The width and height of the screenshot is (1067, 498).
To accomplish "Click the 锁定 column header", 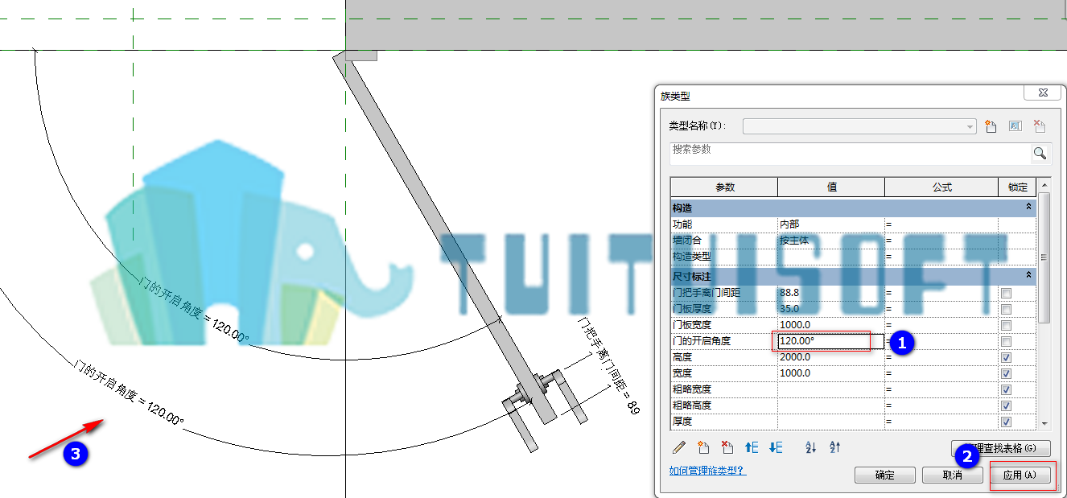I will [x=1018, y=187].
